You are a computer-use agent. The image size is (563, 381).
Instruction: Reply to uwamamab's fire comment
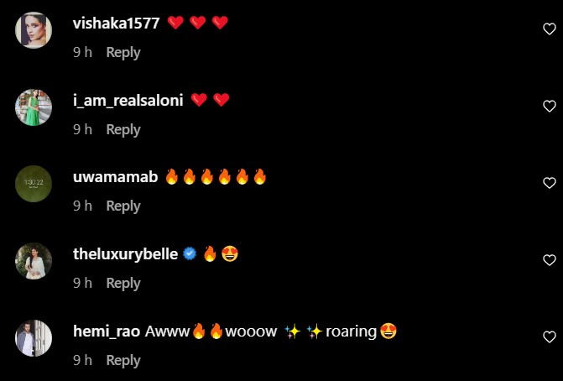[x=123, y=206]
